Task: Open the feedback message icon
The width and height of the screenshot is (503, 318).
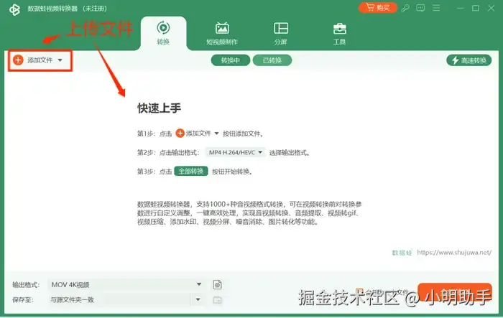Action: (420, 8)
